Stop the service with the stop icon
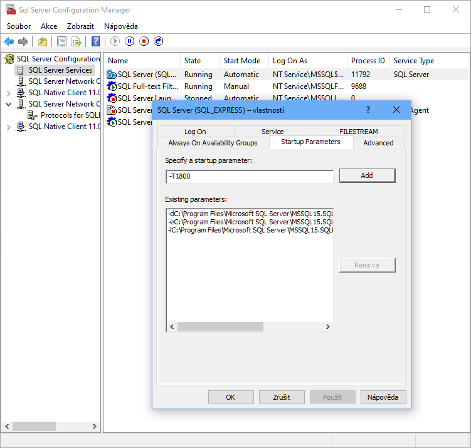The width and height of the screenshot is (471, 448). pyautogui.click(x=144, y=41)
